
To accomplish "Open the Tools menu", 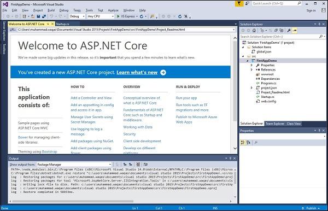I will pos(89,10).
